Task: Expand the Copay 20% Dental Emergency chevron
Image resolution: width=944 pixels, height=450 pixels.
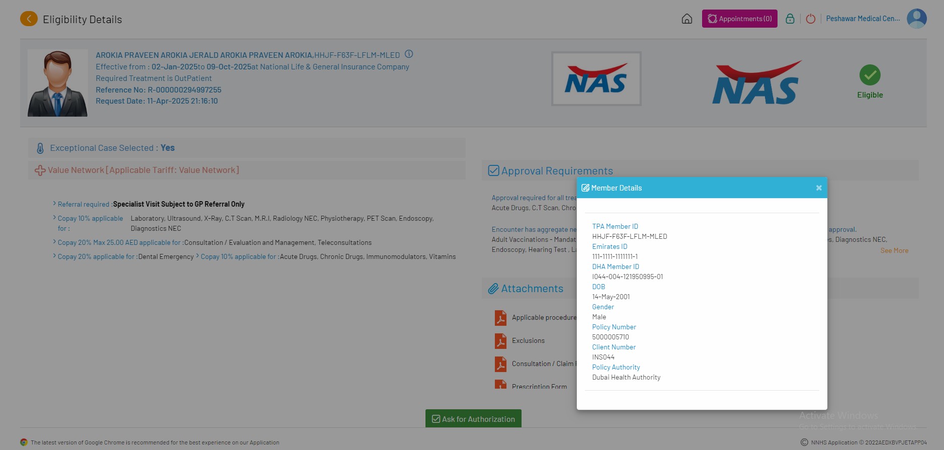Action: [54, 255]
